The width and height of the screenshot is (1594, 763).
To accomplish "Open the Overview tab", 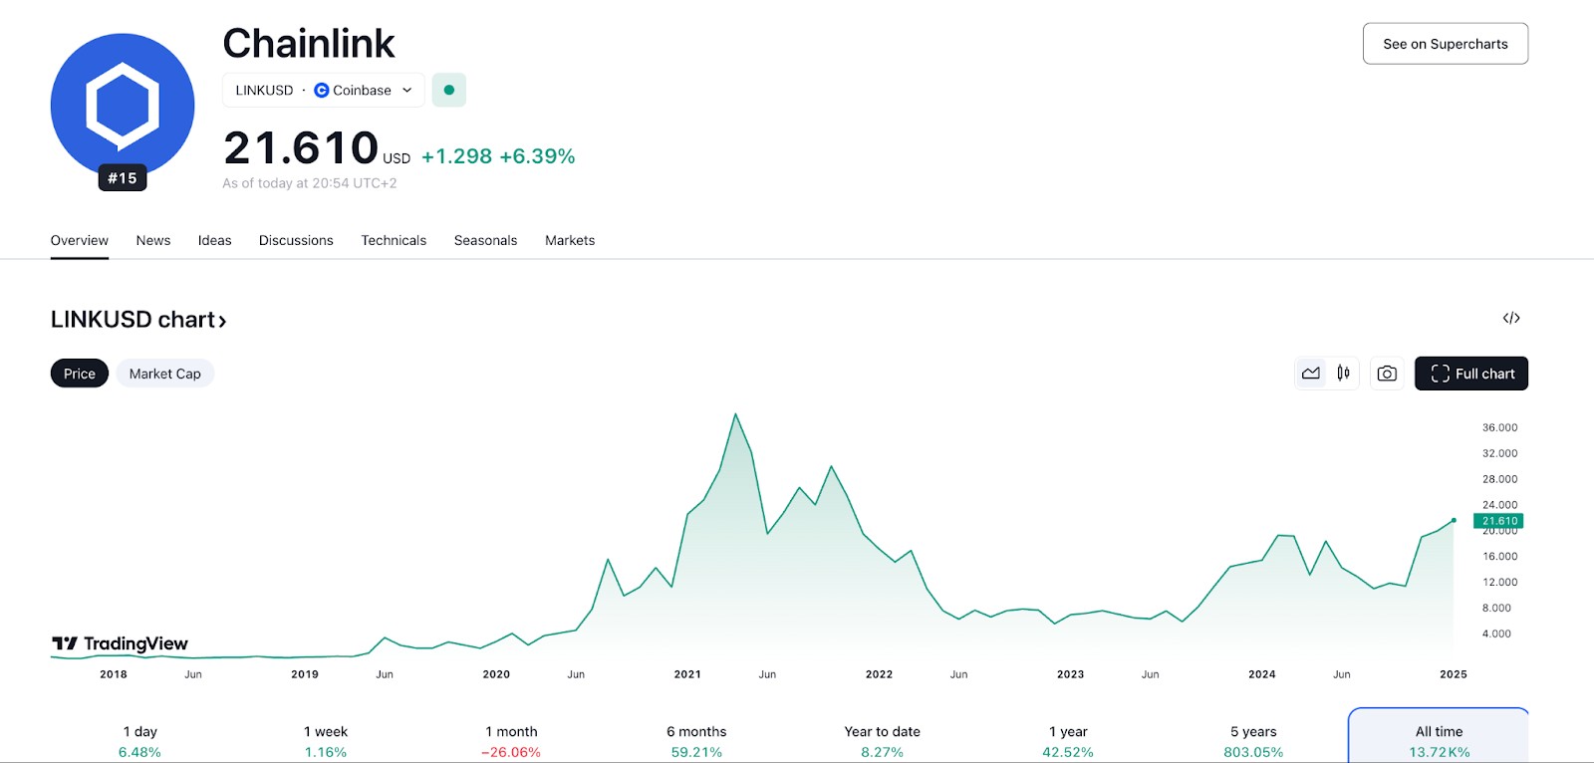I will pyautogui.click(x=80, y=240).
